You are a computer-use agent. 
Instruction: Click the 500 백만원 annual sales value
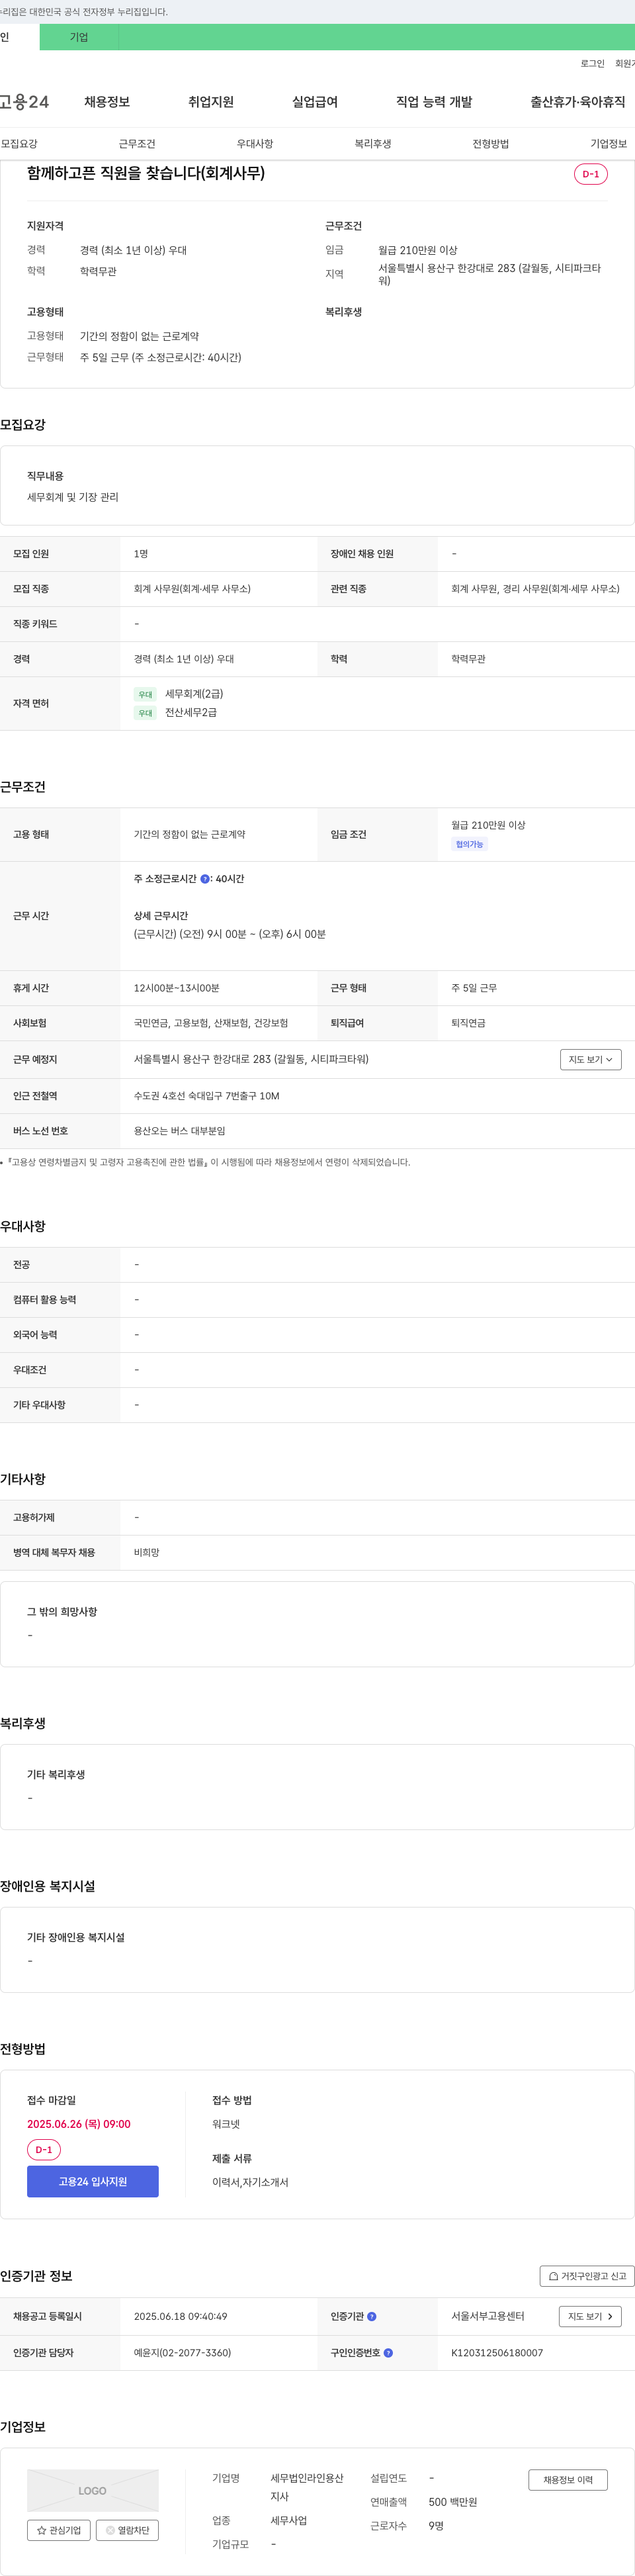(x=453, y=2502)
